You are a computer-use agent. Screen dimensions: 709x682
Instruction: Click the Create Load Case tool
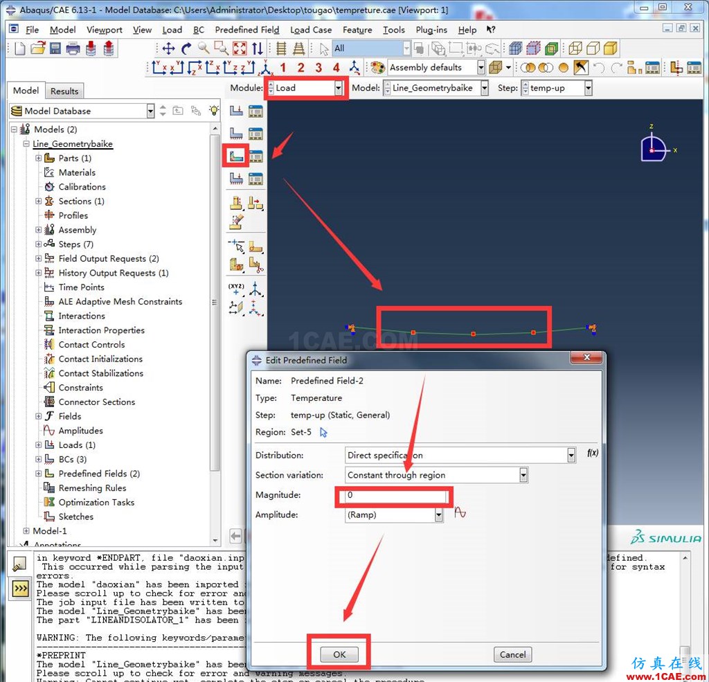coord(236,179)
